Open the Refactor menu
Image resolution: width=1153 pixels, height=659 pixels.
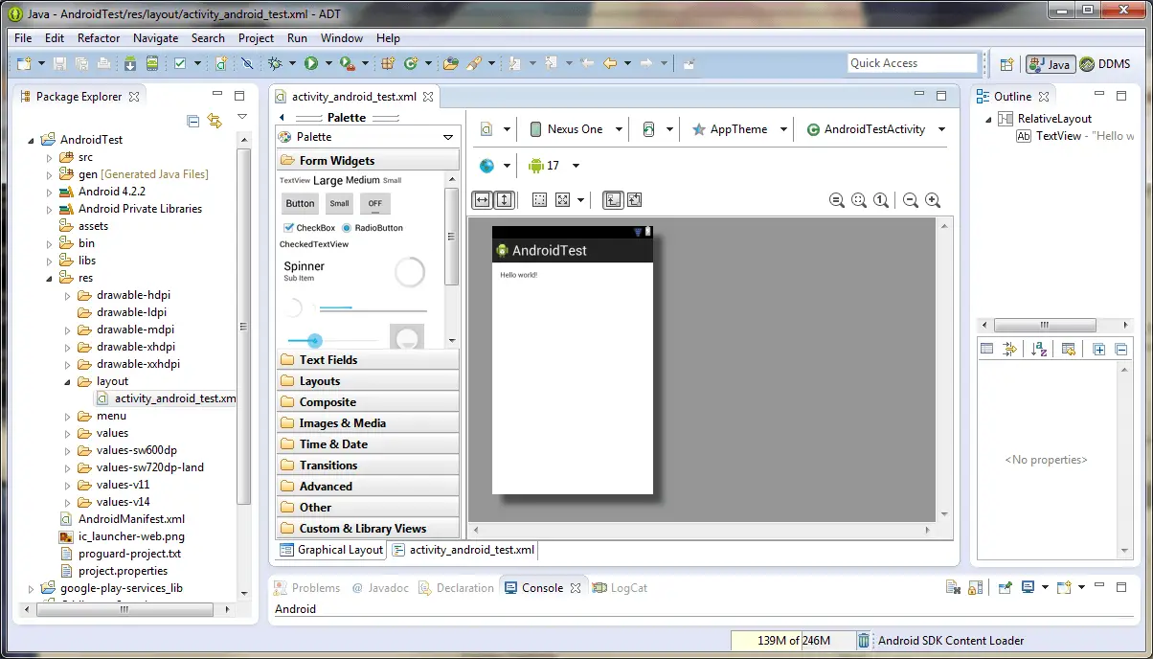[x=99, y=38]
